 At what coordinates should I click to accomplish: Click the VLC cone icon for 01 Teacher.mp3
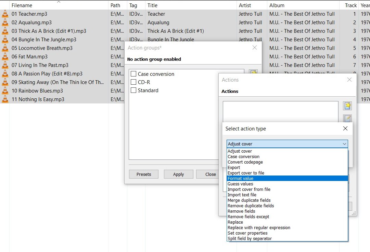(5, 14)
